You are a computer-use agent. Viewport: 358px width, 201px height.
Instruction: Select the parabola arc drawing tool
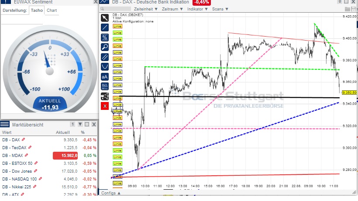tap(105, 67)
